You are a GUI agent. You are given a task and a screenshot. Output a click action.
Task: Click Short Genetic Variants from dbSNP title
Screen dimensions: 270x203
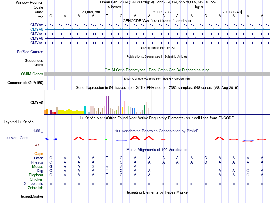click(157, 79)
